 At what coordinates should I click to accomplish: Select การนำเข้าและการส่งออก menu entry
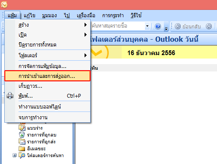[47, 76]
